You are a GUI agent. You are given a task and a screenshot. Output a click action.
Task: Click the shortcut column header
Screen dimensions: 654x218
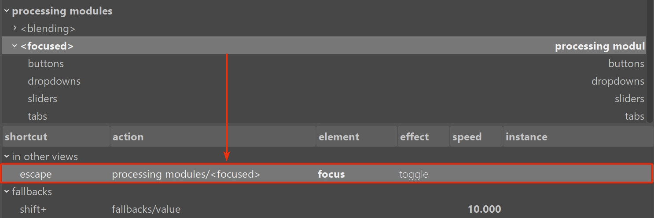55,137
